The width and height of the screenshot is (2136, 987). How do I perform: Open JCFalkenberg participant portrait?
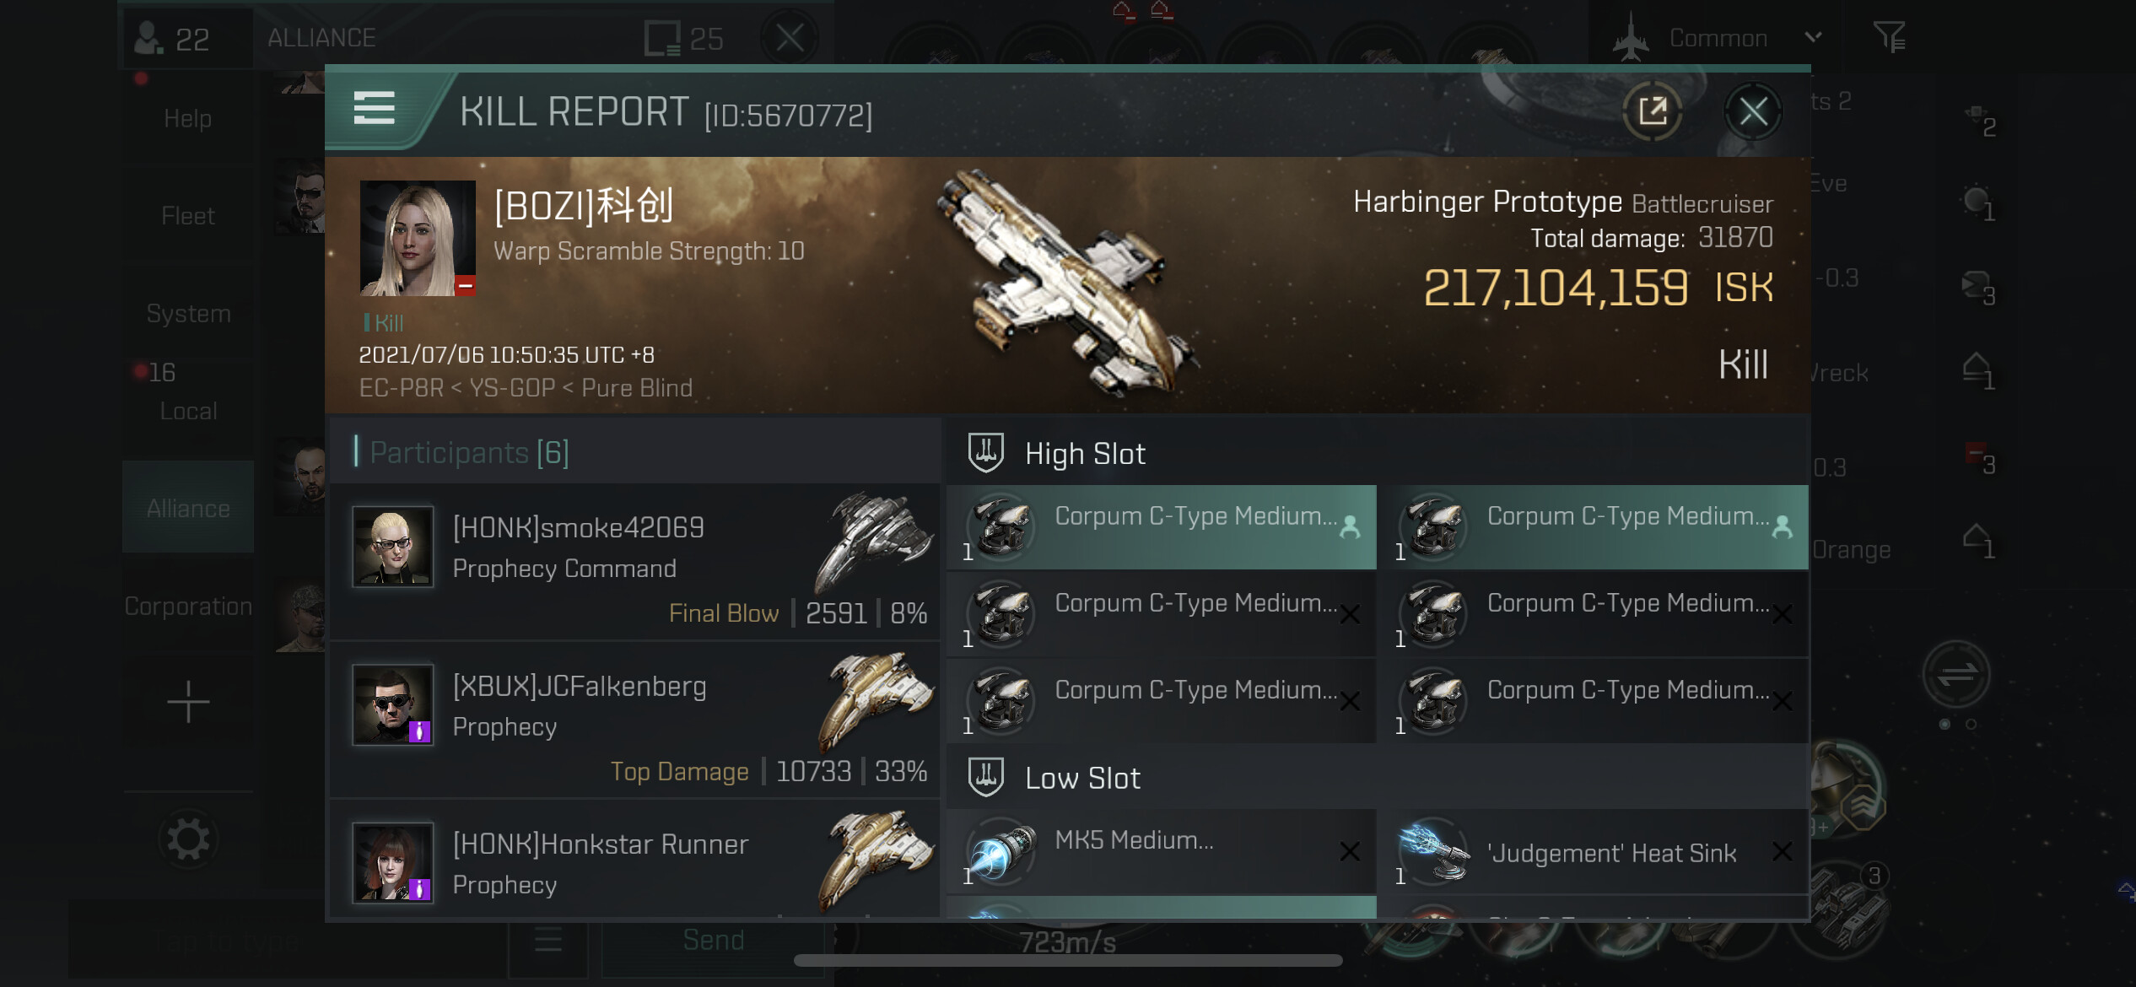(393, 704)
